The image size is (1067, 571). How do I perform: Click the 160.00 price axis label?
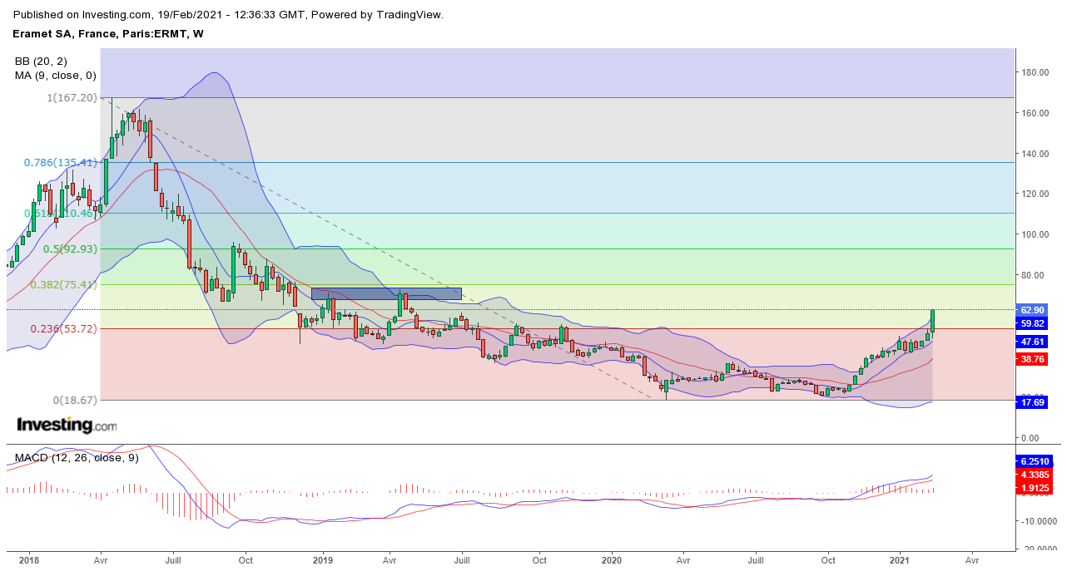click(1035, 114)
